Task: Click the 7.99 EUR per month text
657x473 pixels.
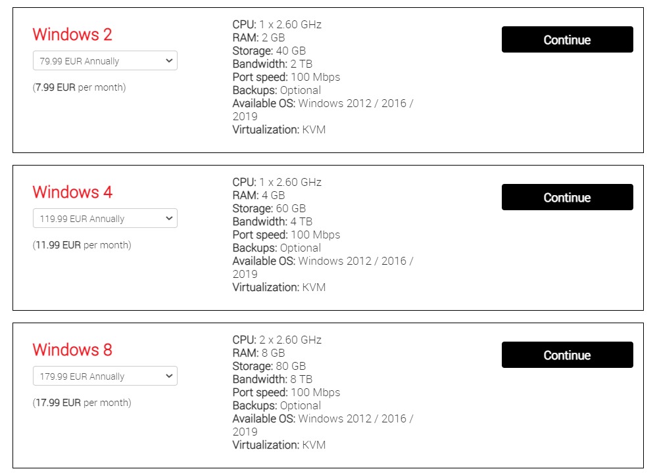Action: 79,87
